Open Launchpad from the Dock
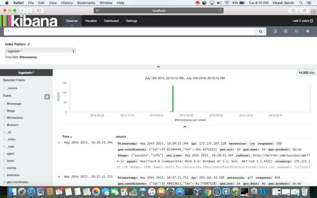 coord(21,192)
